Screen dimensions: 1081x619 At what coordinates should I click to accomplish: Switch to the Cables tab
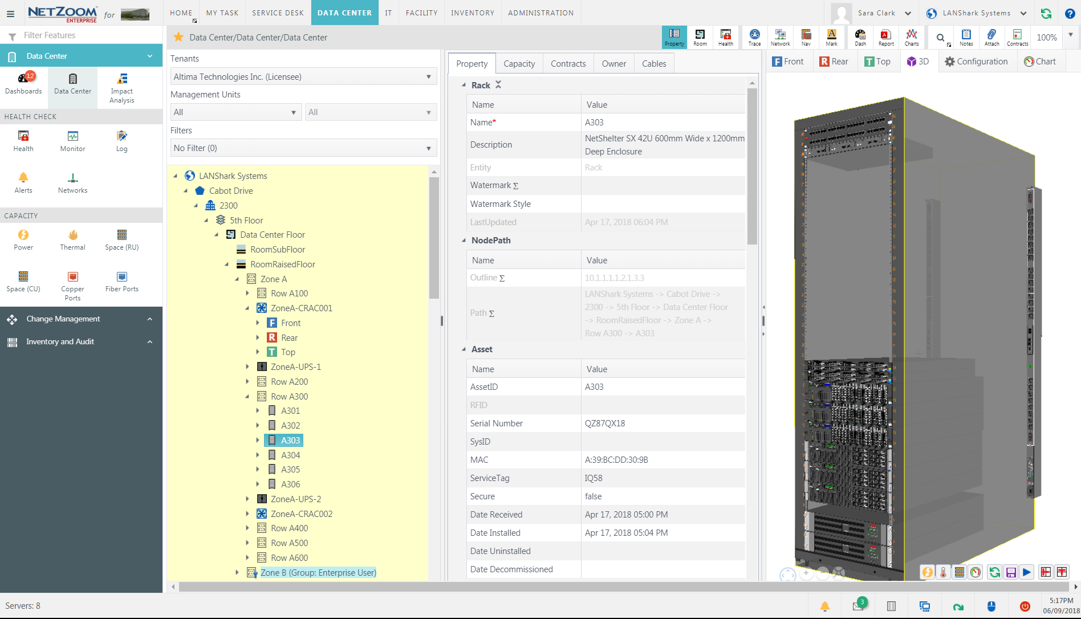[654, 64]
